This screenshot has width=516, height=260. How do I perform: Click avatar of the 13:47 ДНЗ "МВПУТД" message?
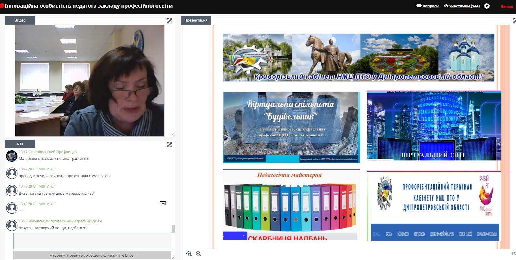point(12,173)
